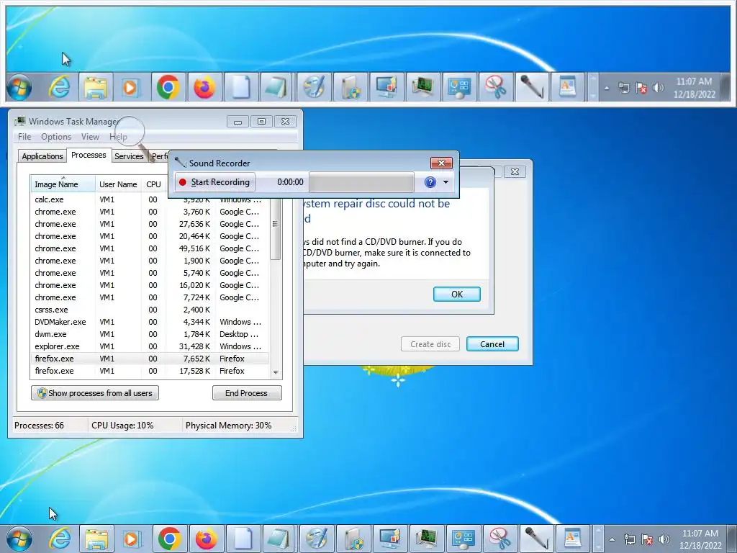This screenshot has height=553, width=737.
Task: Click the document with letter A icon in bottom taskbar
Action: (573, 539)
